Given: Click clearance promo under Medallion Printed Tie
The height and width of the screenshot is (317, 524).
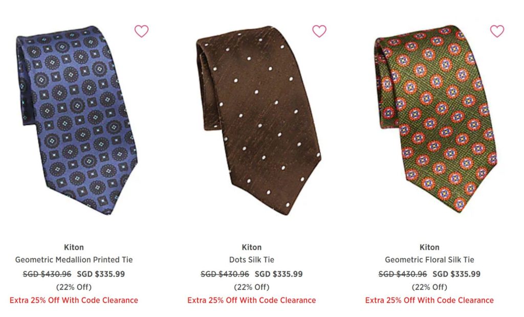Looking at the screenshot, I should [x=74, y=300].
